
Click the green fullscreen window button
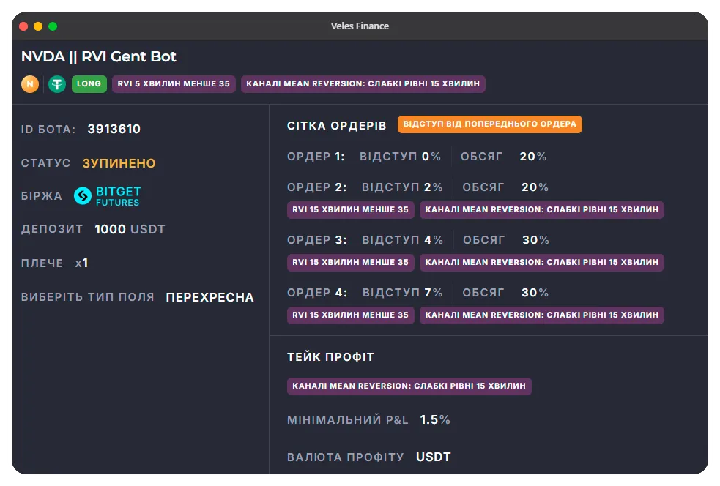tap(53, 26)
